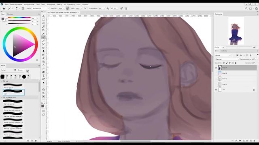This screenshot has height=145, width=259.
Task: Show the layer with the blue thumbnail
Action: tap(216, 73)
